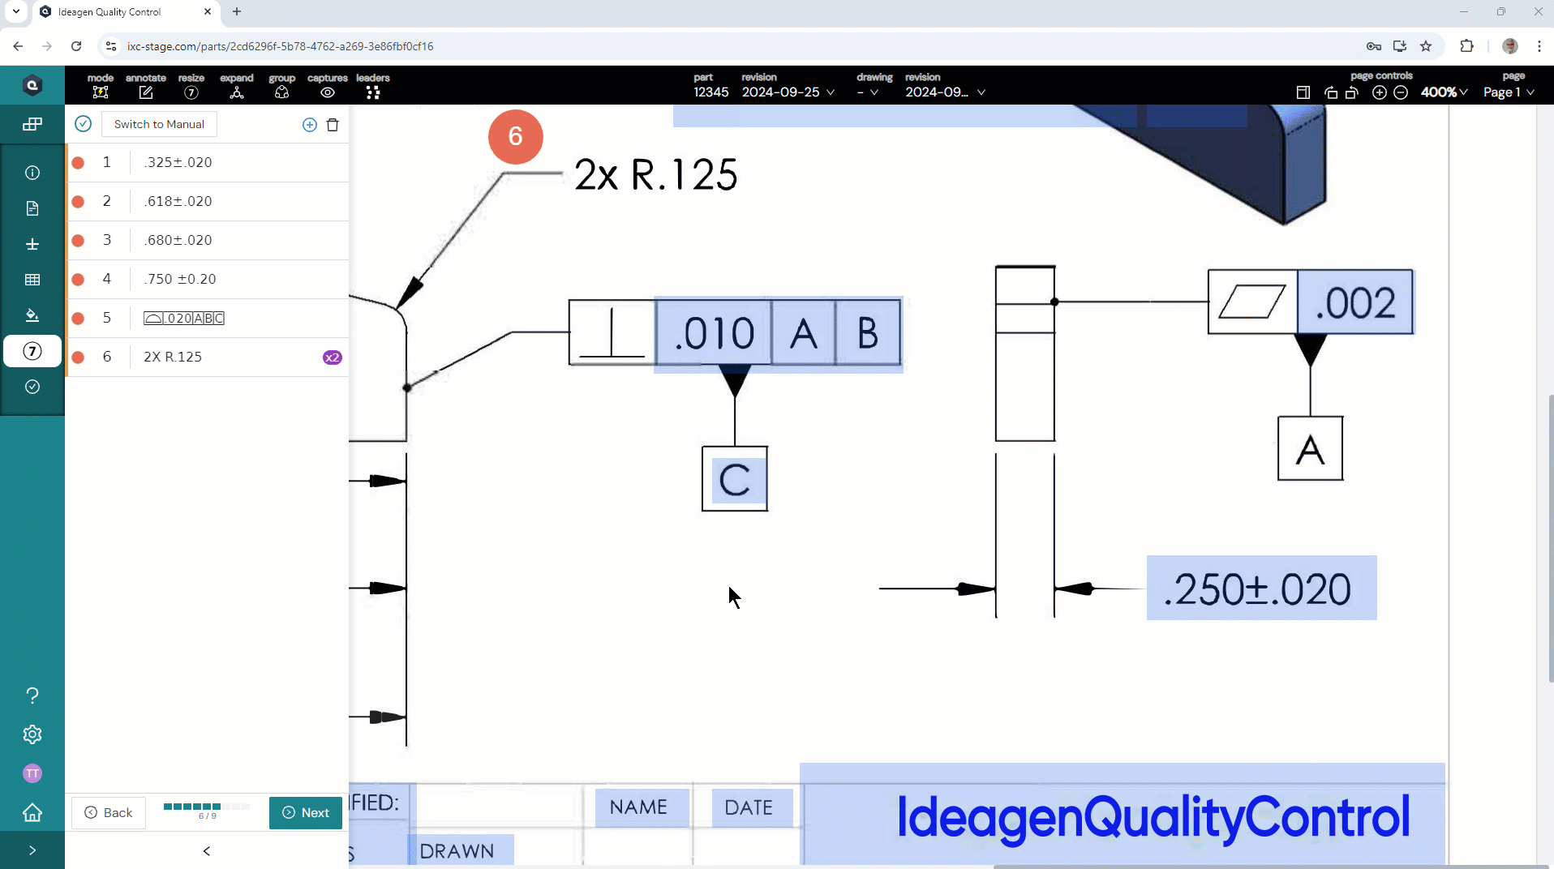
Task: Delete selected feature with trash icon
Action: point(333,125)
